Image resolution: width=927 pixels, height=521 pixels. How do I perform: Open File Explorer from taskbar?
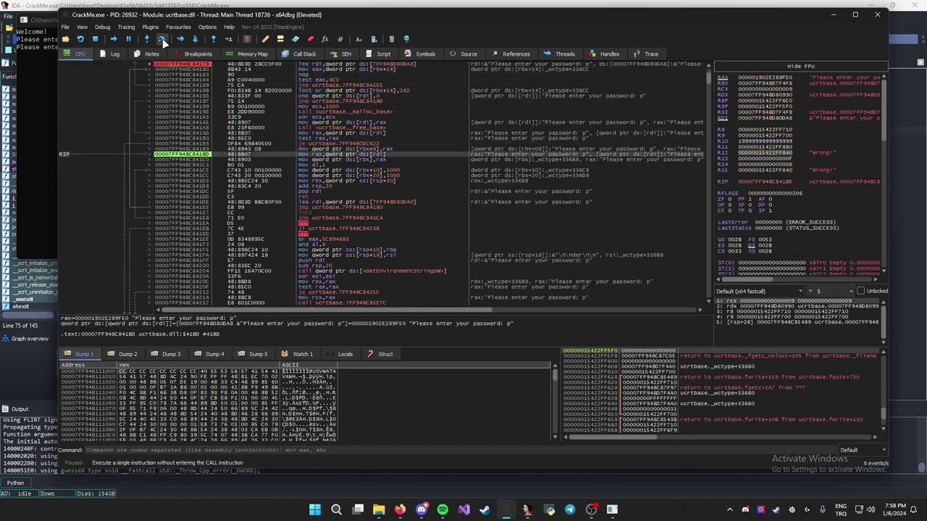coord(379,509)
